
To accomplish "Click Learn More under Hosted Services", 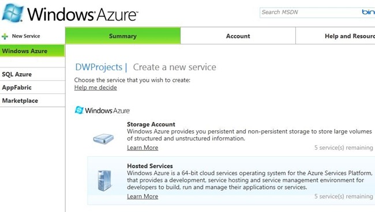I will [142, 196].
